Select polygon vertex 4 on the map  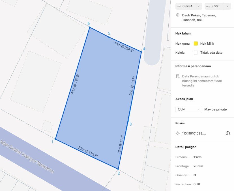point(141,52)
